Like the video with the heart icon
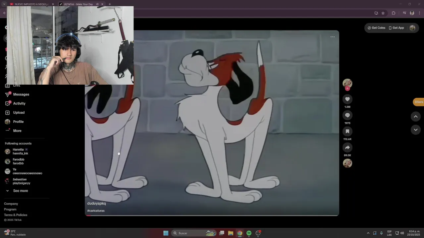 point(347,99)
